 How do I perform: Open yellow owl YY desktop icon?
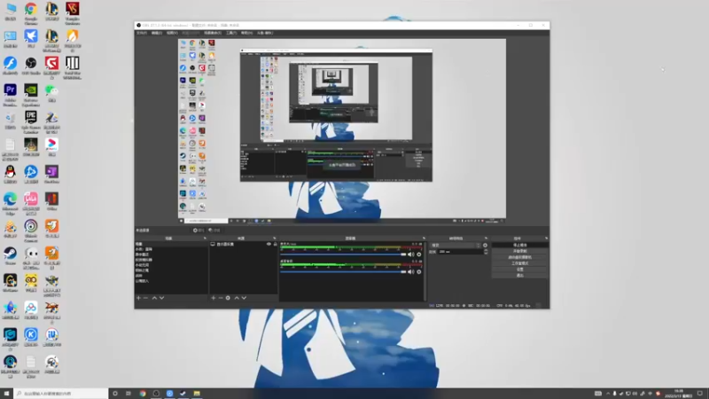(x=31, y=284)
